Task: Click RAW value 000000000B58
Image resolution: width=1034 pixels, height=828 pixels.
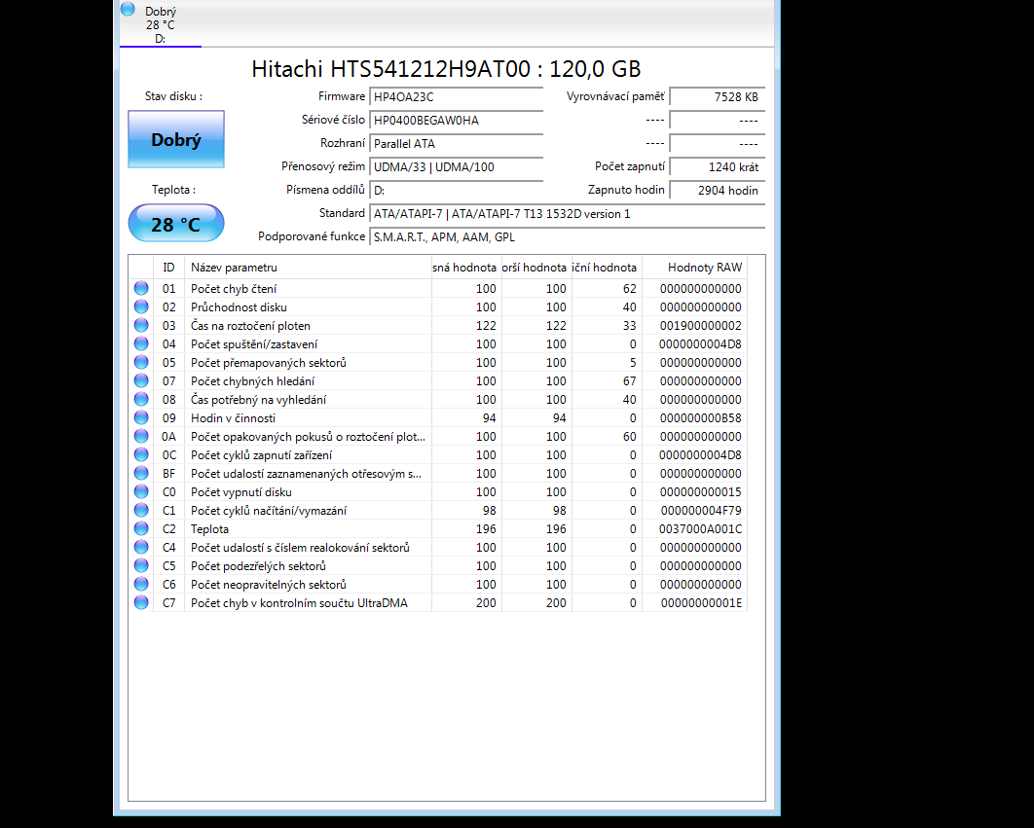Action: (x=700, y=418)
